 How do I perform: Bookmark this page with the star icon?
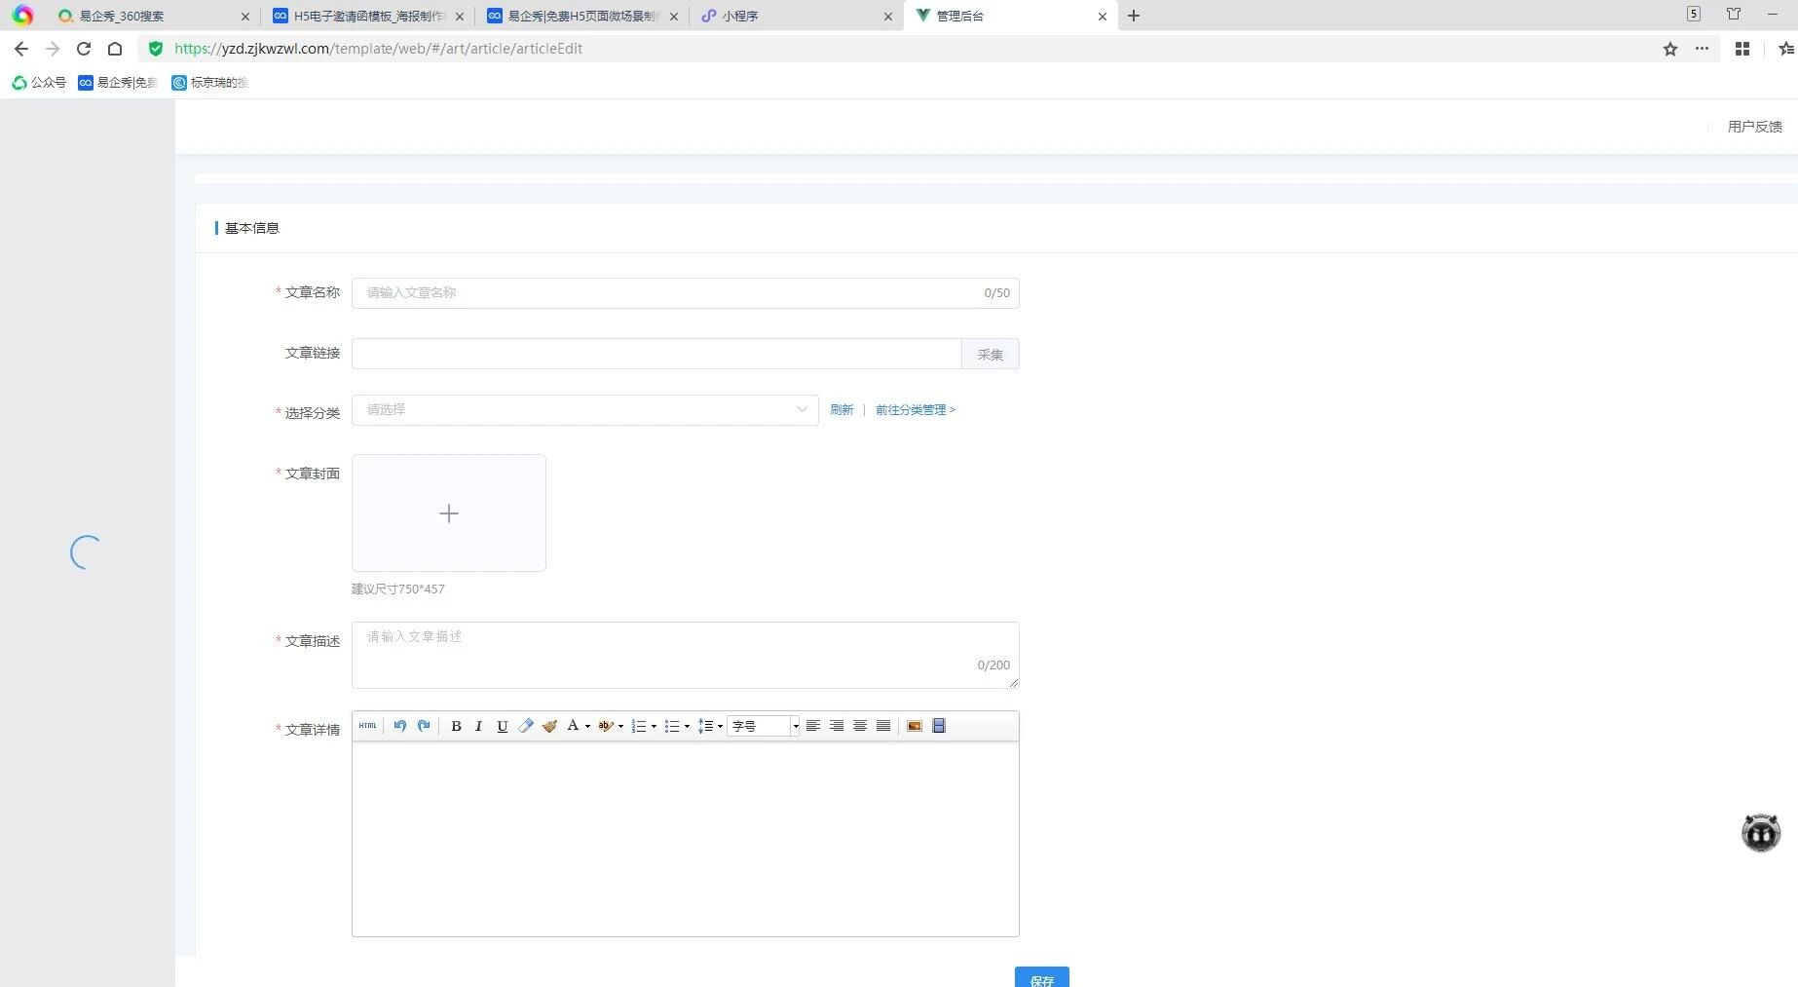pyautogui.click(x=1670, y=49)
